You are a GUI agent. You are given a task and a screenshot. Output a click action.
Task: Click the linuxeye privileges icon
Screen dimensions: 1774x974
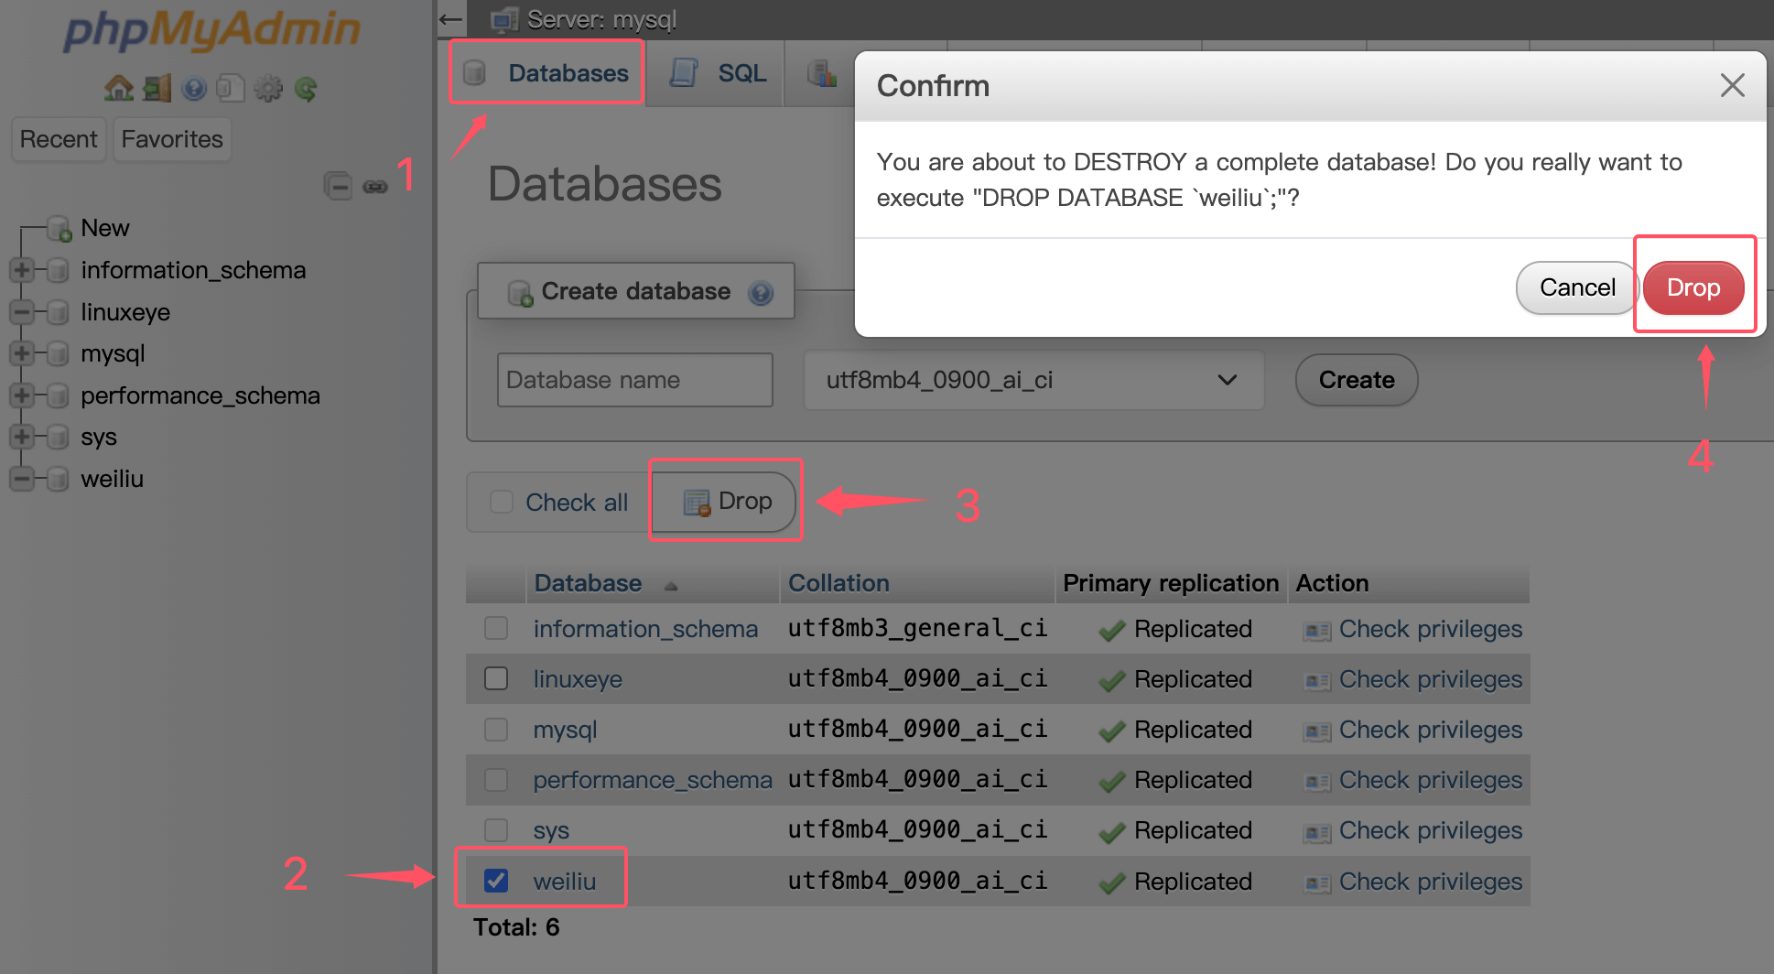pyautogui.click(x=1317, y=681)
